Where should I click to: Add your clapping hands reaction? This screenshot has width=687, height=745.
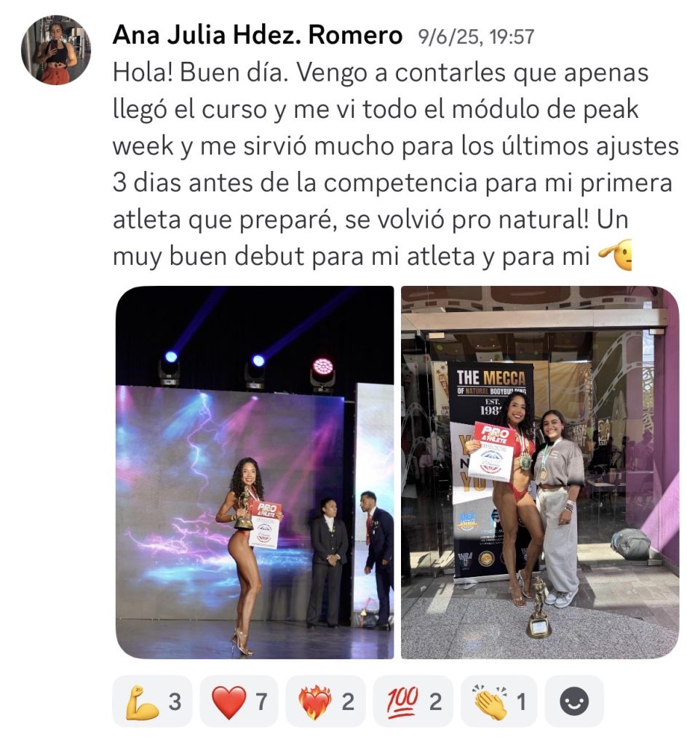[499, 701]
